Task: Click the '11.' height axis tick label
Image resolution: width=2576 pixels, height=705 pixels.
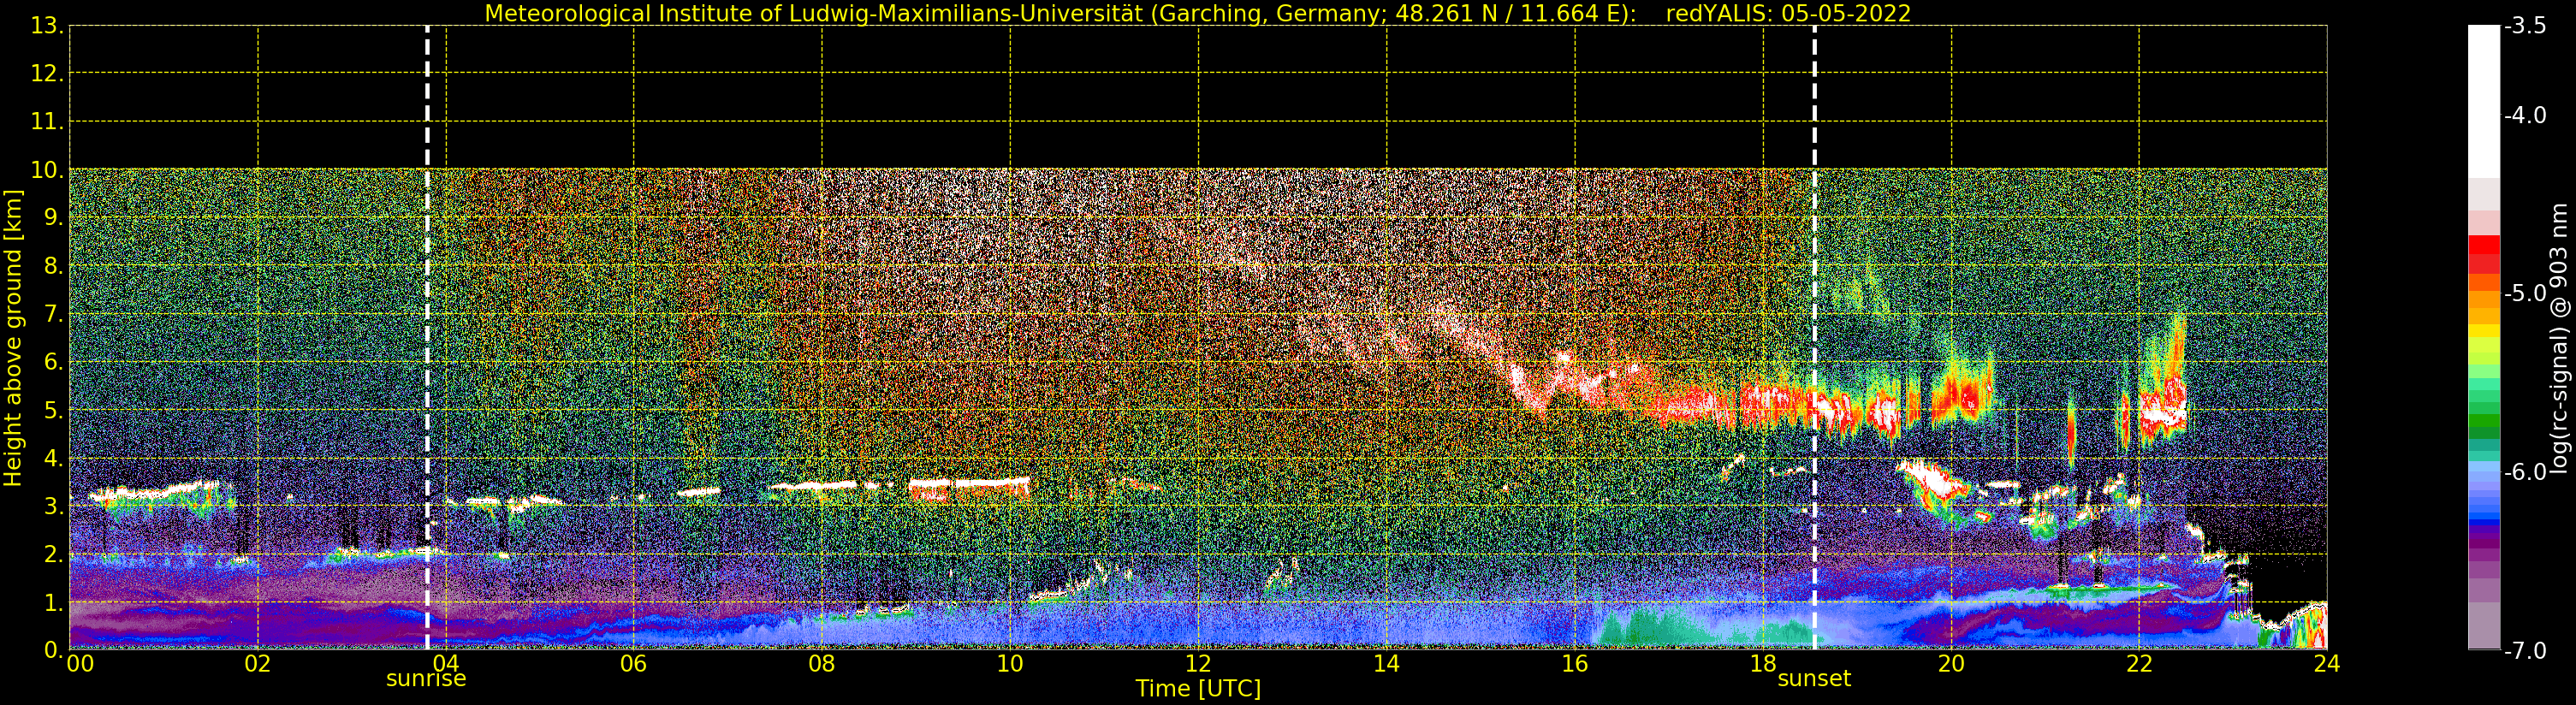Action: pyautogui.click(x=47, y=122)
